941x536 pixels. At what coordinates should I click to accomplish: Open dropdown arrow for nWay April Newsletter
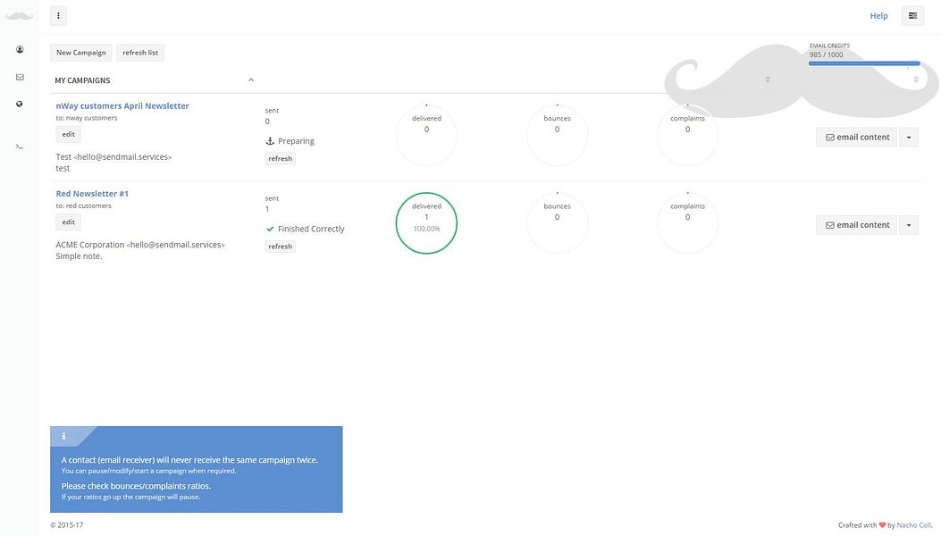pos(909,137)
